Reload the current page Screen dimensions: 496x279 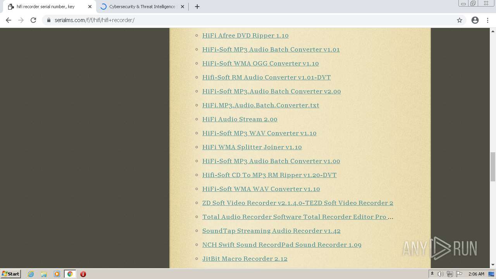pyautogui.click(x=33, y=20)
